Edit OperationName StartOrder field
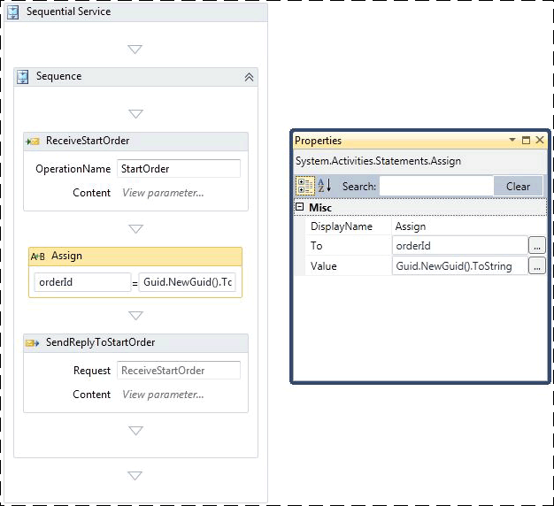554x506 pixels. pyautogui.click(x=179, y=169)
